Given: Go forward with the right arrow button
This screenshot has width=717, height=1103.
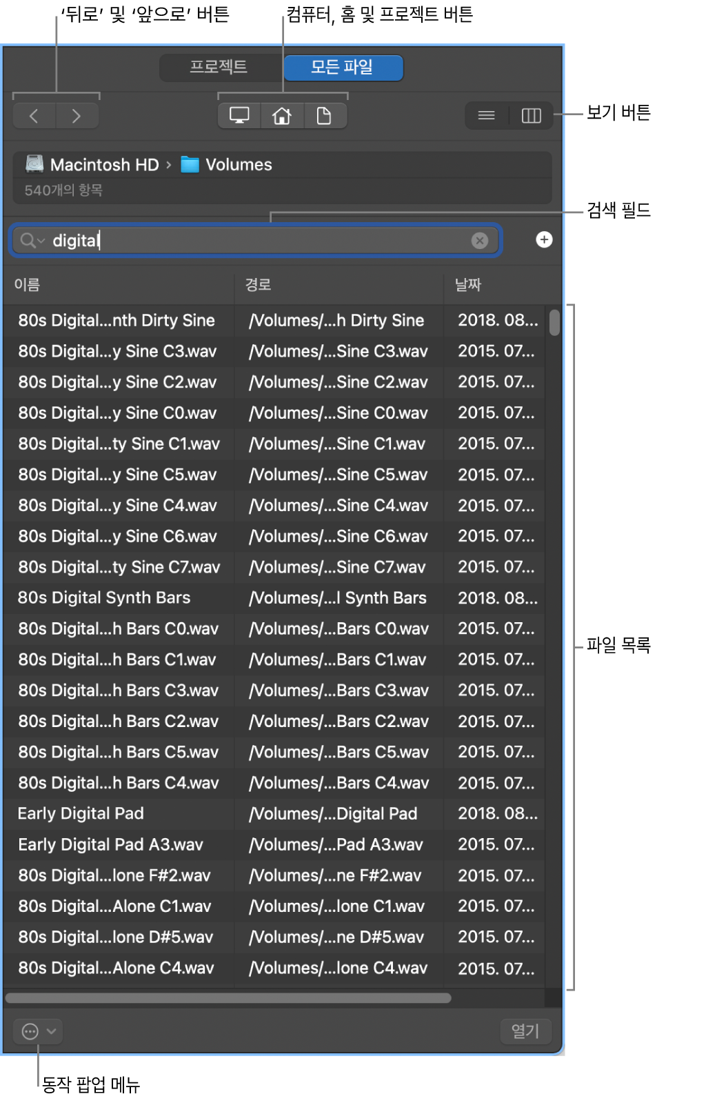Looking at the screenshot, I should click(77, 116).
